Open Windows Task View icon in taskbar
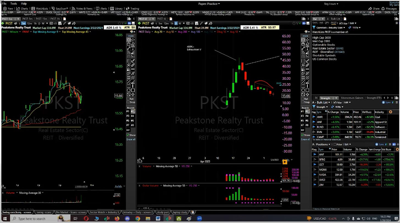Screen dimensions: 400x223 pyautogui.click(x=75, y=219)
